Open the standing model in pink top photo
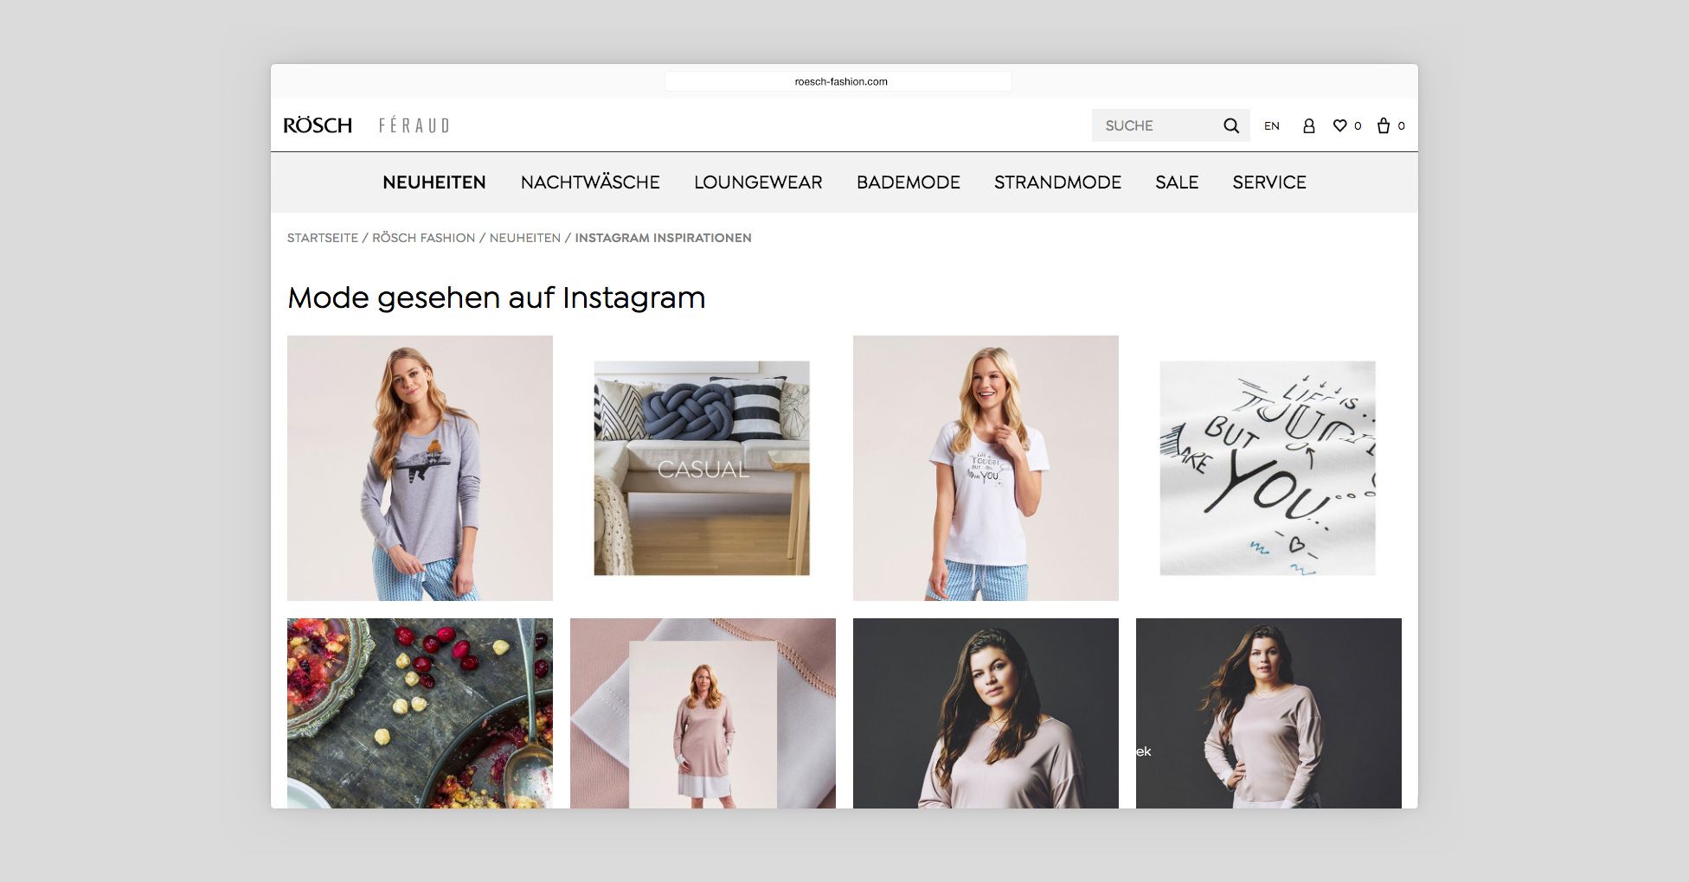The image size is (1689, 882). tap(1268, 713)
